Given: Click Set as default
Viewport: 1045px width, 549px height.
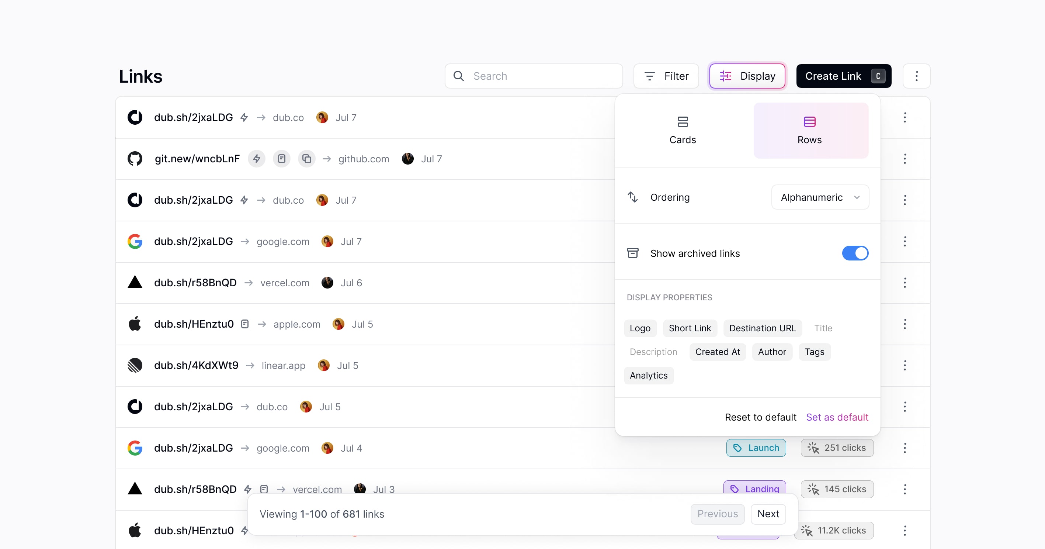Looking at the screenshot, I should pos(837,417).
